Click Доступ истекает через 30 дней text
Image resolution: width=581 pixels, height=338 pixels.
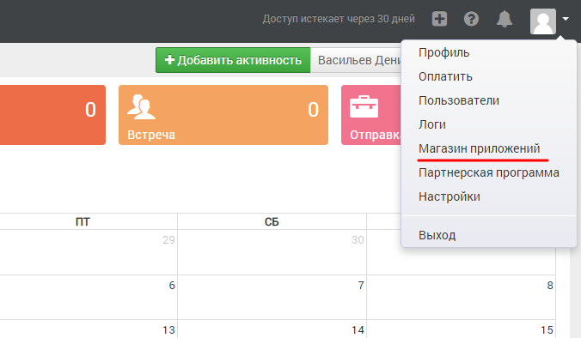[x=339, y=19]
